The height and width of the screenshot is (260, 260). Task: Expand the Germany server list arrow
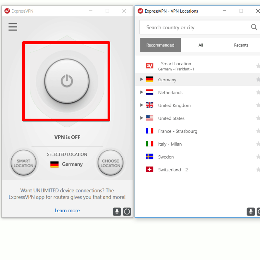click(142, 79)
